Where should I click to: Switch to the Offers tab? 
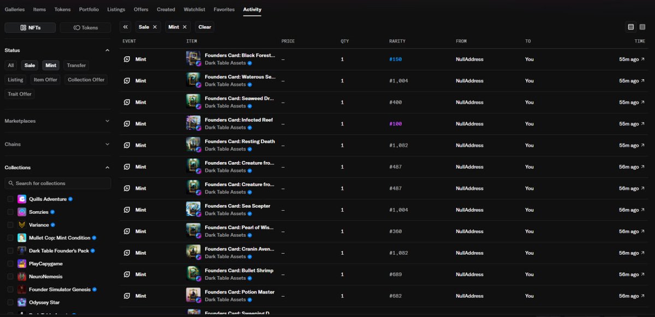coord(141,9)
